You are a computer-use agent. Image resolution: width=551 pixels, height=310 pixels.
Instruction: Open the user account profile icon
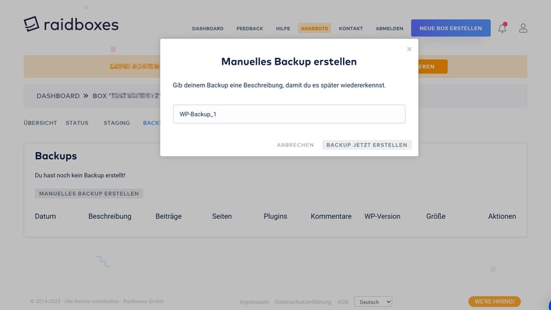[x=523, y=28]
